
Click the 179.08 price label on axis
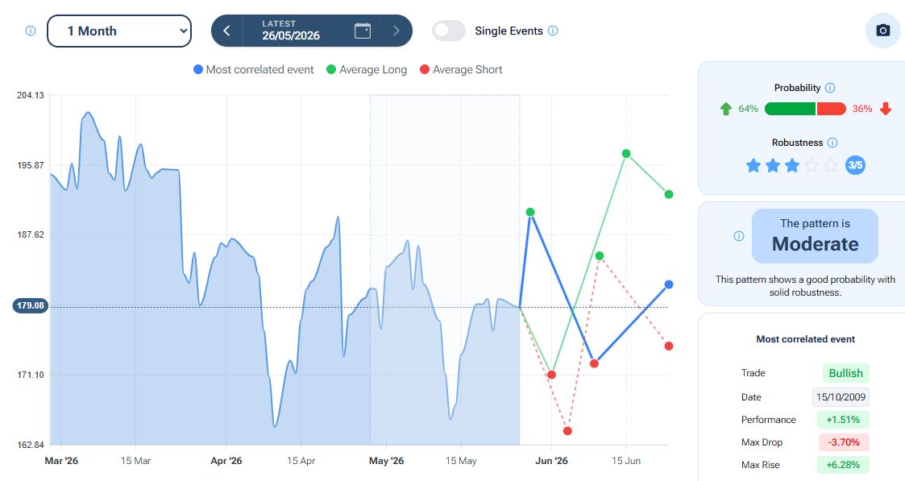(x=31, y=305)
